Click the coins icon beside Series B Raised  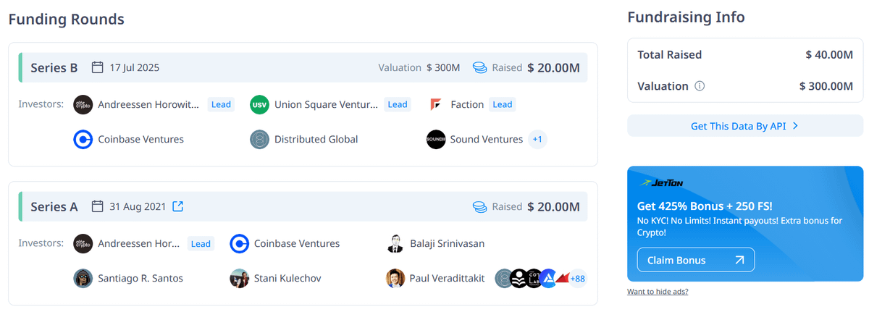pos(479,67)
